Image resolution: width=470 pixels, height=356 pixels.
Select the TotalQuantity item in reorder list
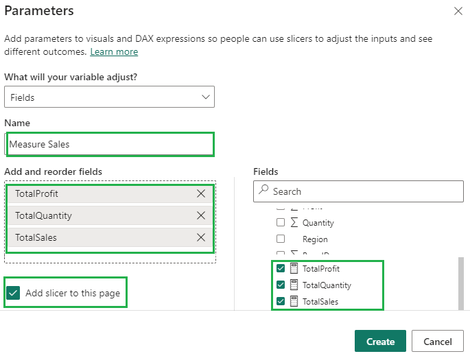coord(110,215)
